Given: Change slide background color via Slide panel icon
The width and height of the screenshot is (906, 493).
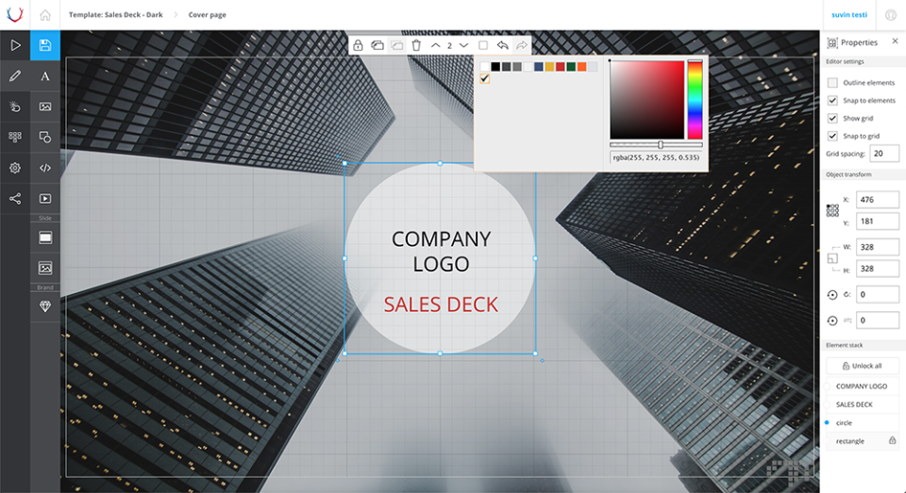Looking at the screenshot, I should [x=45, y=238].
